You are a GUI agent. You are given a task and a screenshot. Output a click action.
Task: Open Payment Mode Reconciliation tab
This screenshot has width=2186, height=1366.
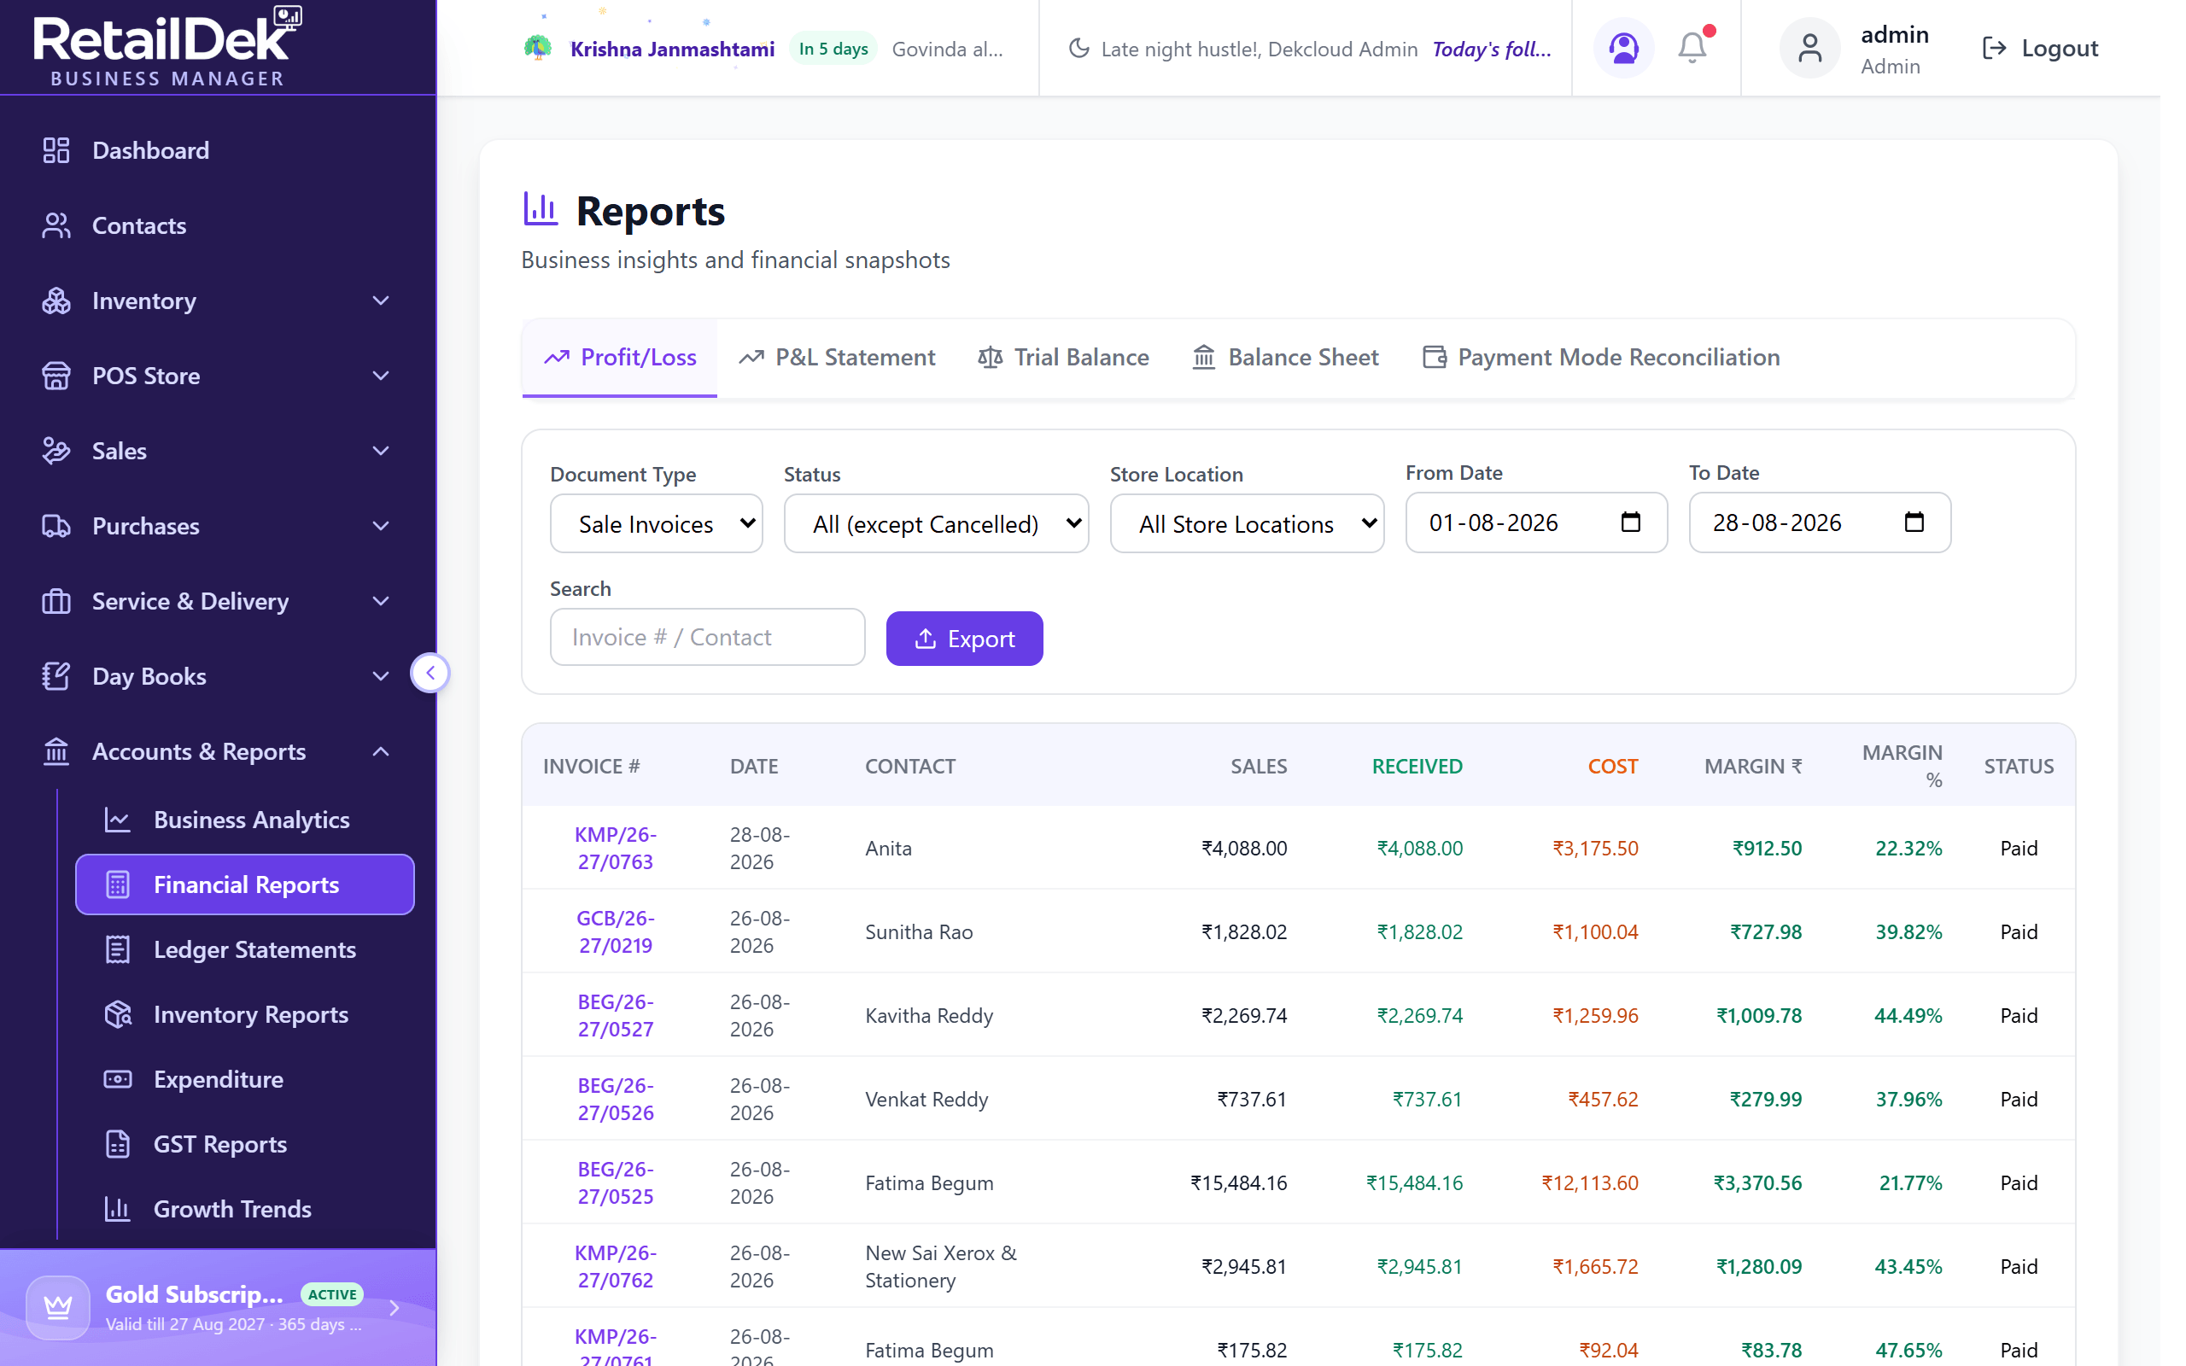coord(1602,358)
